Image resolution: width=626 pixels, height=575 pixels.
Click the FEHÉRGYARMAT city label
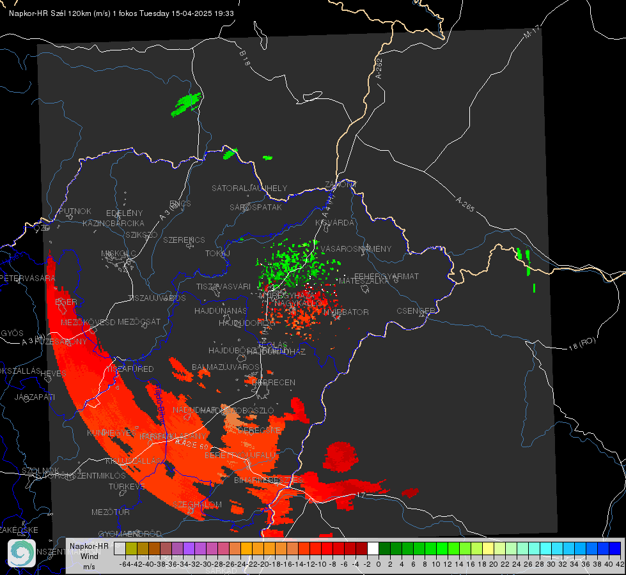[386, 276]
